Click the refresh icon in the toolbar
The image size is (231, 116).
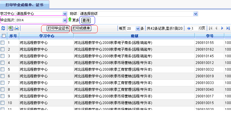tap(3, 28)
